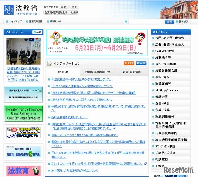The height and width of the screenshot is (177, 198).
Task: Open the RSS feed button
Action: 129,63
